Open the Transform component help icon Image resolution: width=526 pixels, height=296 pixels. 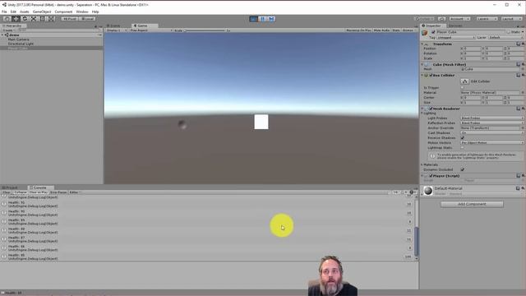[x=519, y=44]
